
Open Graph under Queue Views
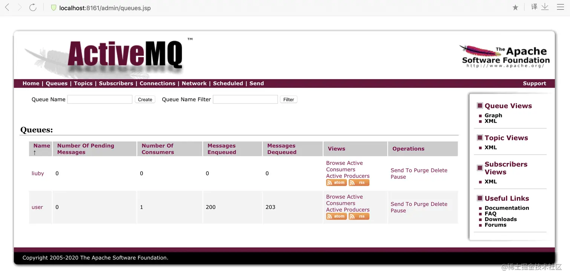[x=493, y=116]
